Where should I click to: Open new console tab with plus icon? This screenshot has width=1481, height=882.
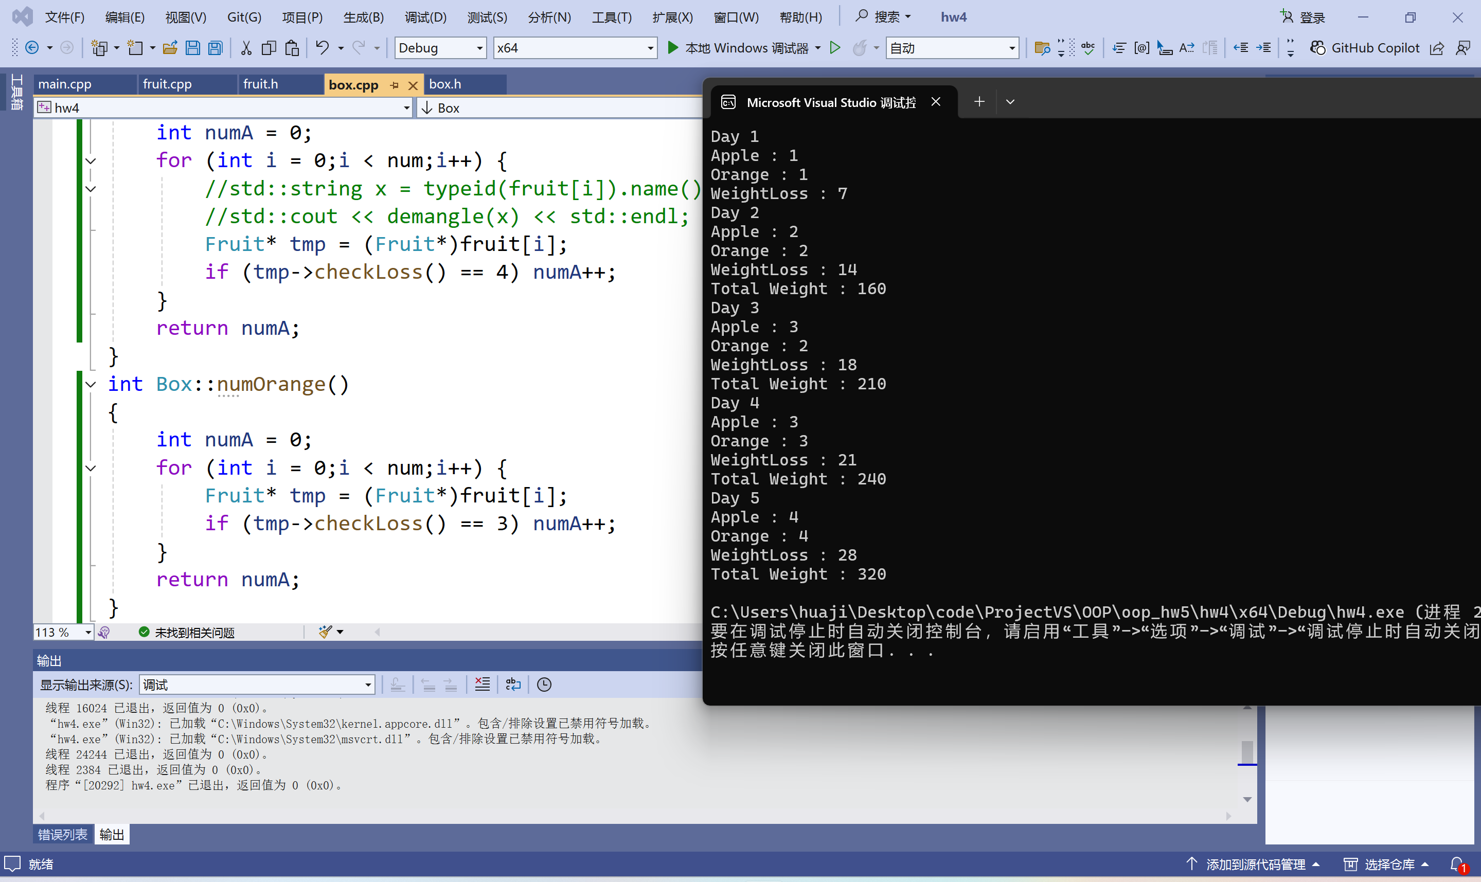(x=979, y=102)
